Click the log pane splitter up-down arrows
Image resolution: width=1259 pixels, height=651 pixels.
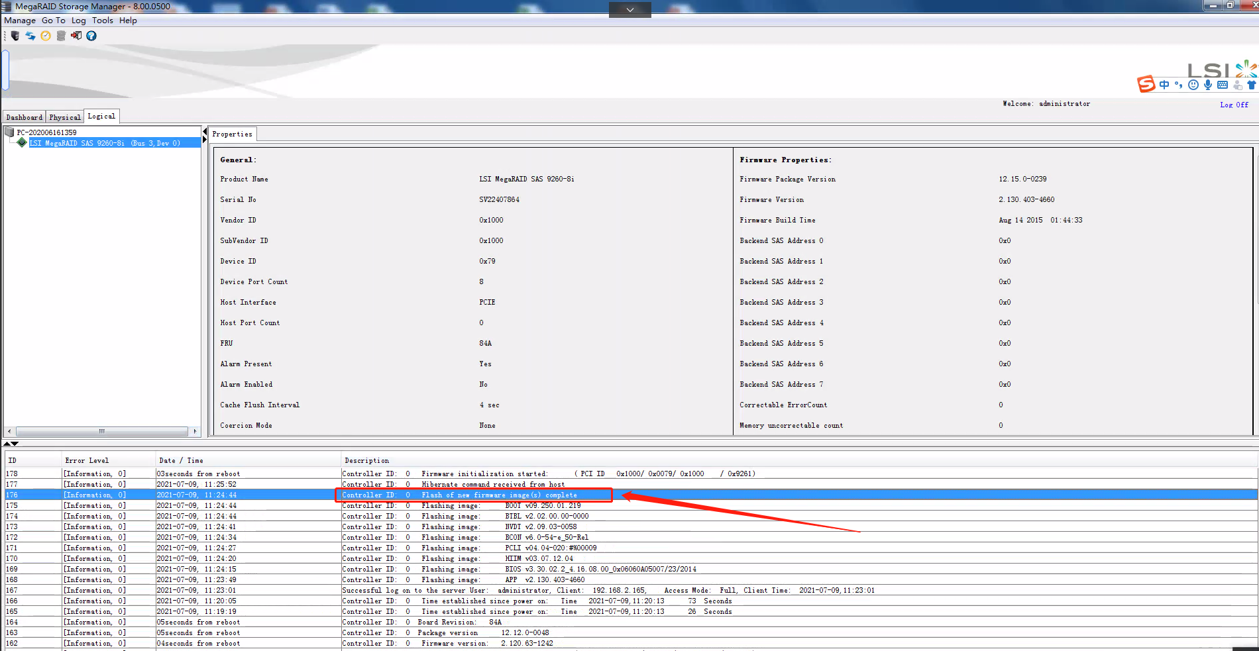click(11, 444)
